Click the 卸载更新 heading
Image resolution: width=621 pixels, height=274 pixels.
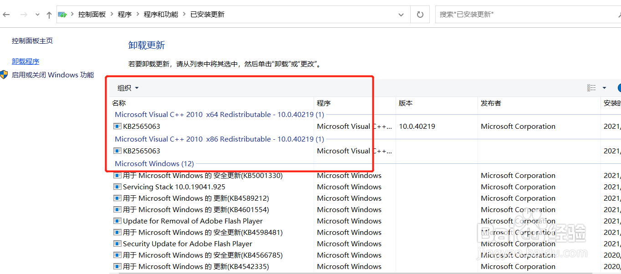147,45
